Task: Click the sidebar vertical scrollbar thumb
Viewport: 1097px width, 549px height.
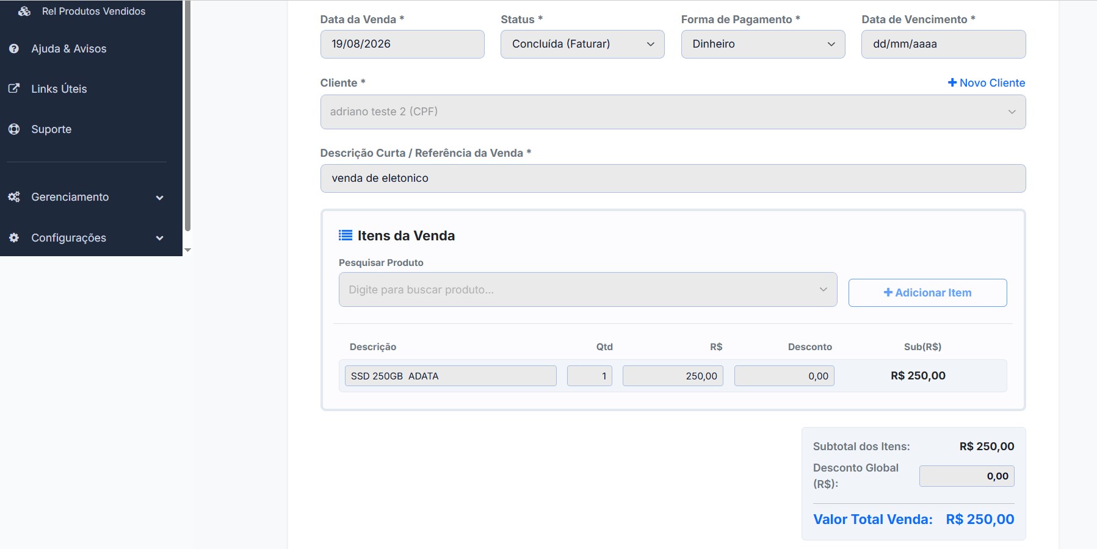Action: (188, 116)
